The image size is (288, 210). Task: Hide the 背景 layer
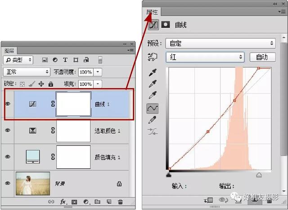pos(7,183)
